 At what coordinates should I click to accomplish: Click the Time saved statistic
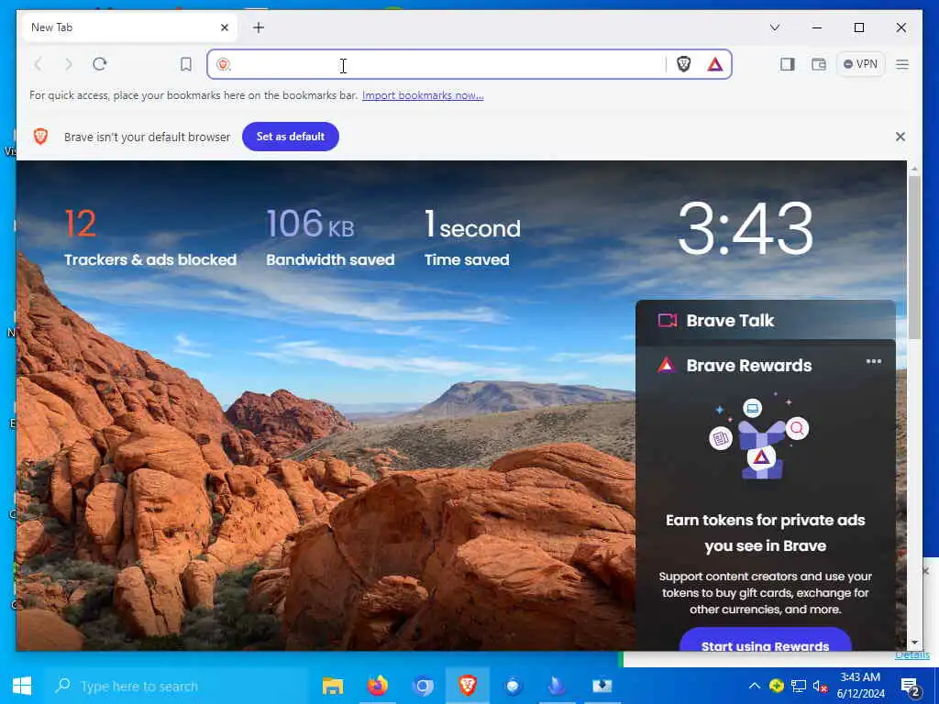[x=472, y=238]
